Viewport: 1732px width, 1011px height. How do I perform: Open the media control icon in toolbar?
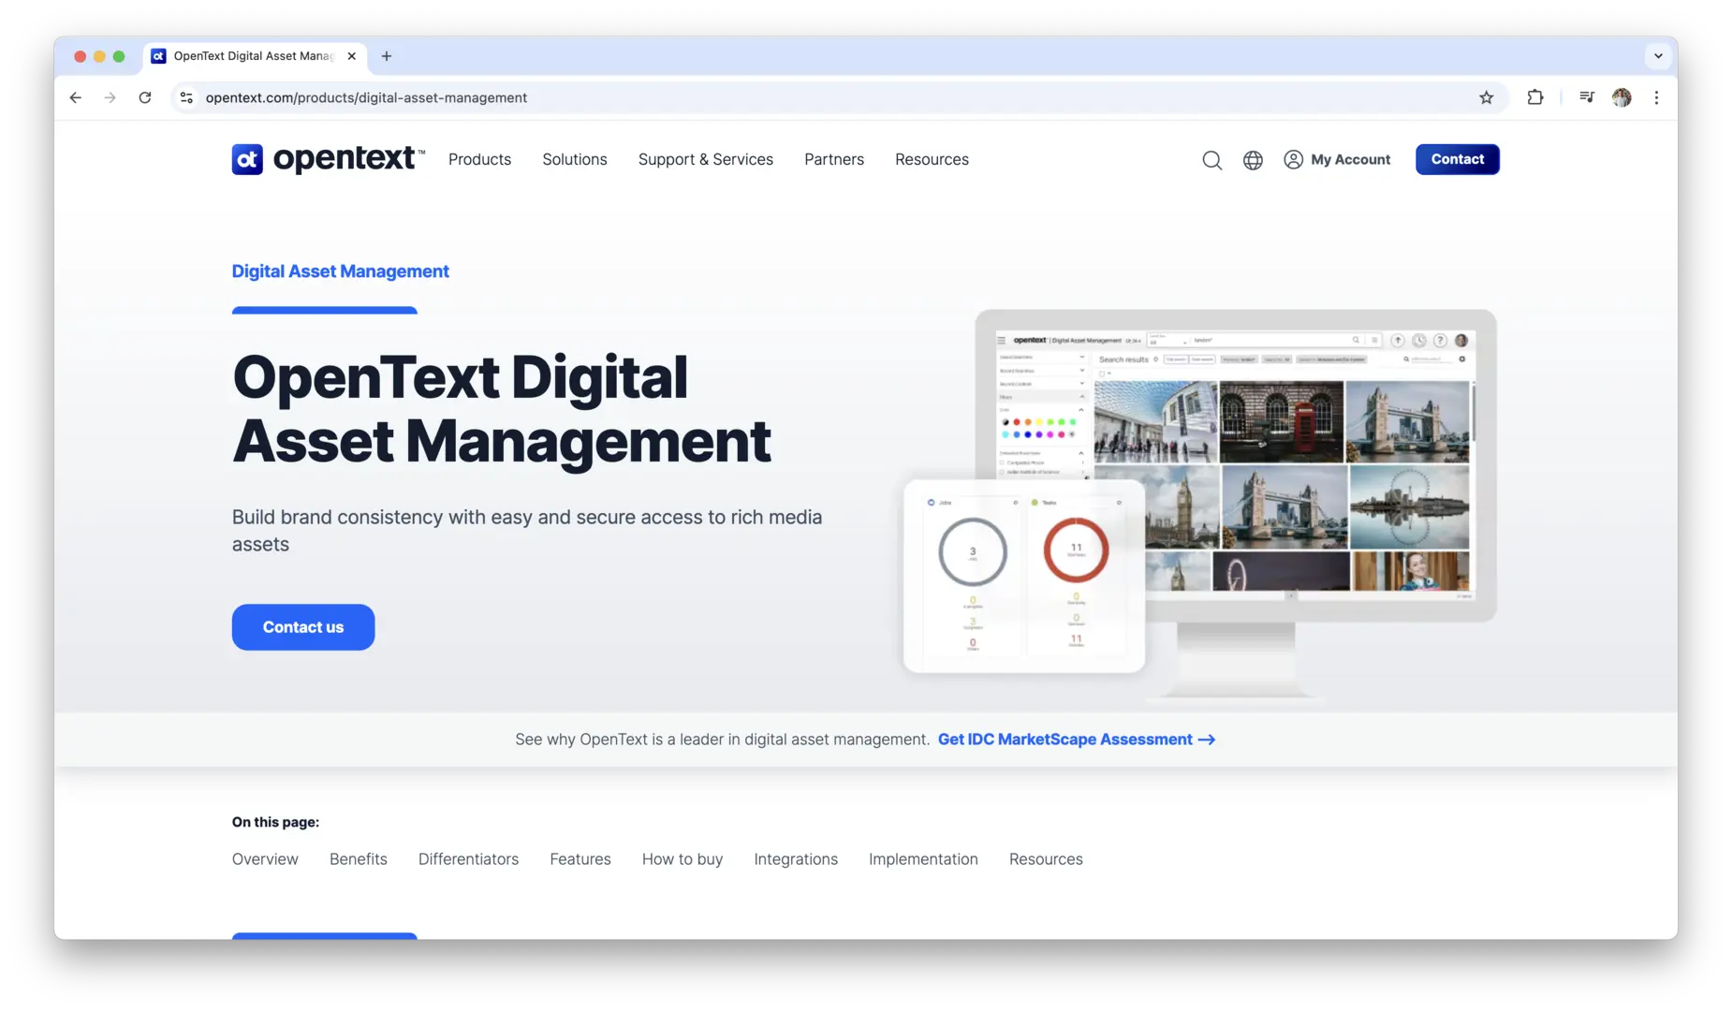point(1586,97)
